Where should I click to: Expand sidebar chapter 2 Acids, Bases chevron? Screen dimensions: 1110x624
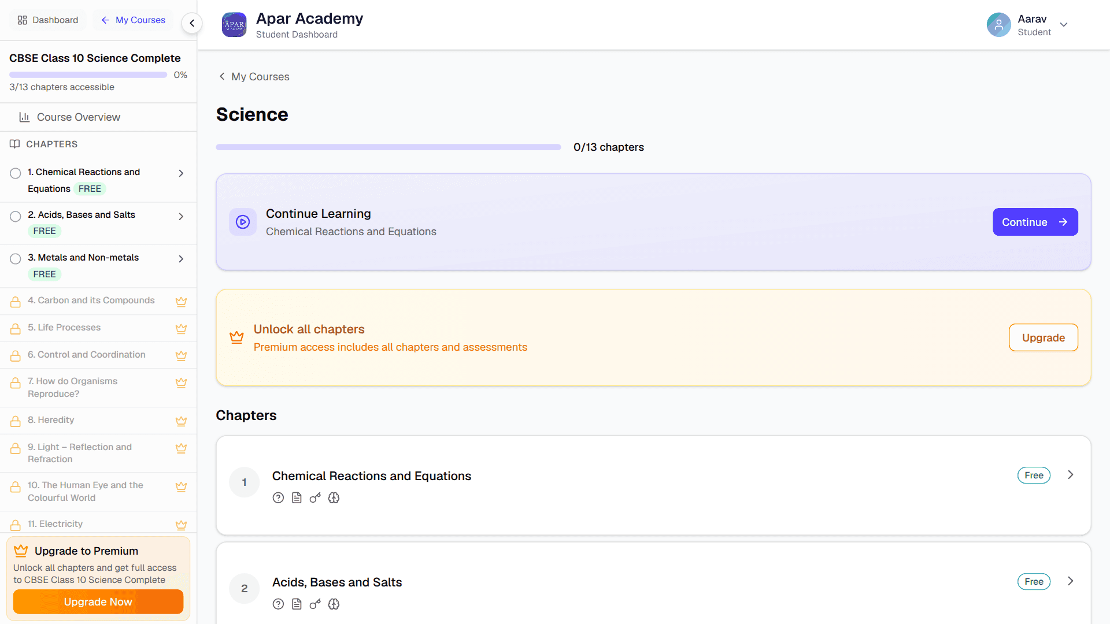(181, 217)
